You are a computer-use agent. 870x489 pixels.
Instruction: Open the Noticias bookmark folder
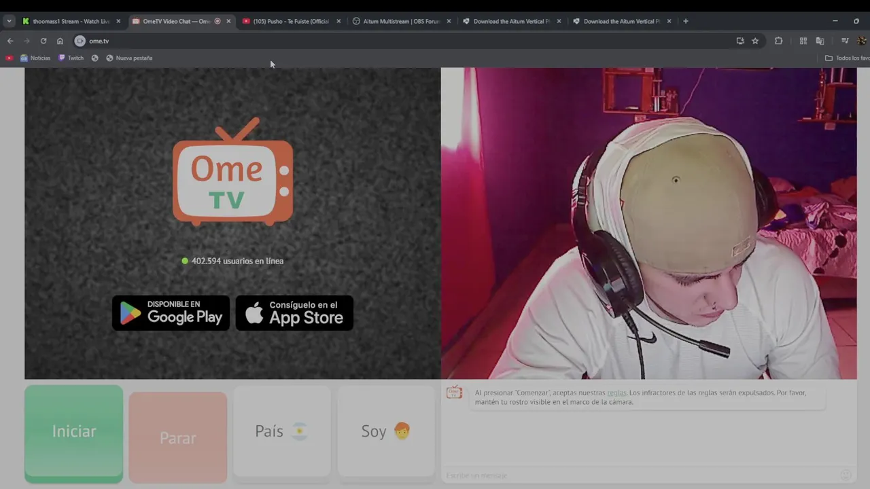coord(35,58)
